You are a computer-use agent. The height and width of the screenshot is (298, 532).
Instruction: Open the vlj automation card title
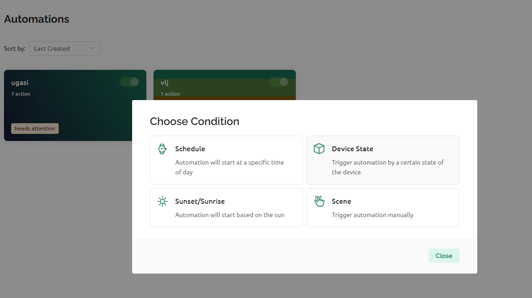(165, 83)
